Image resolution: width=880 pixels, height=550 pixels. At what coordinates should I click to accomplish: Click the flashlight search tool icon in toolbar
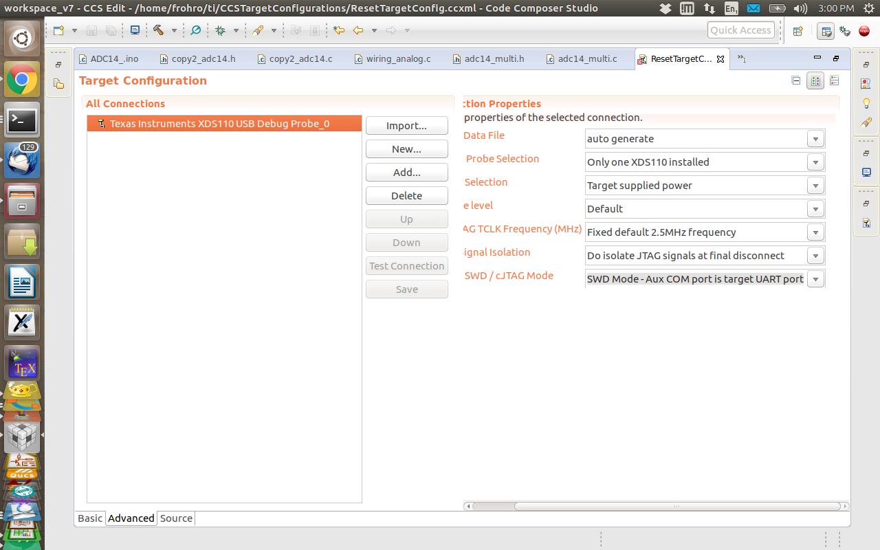coord(258,30)
